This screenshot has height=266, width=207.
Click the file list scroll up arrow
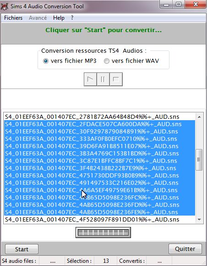pos(199,117)
